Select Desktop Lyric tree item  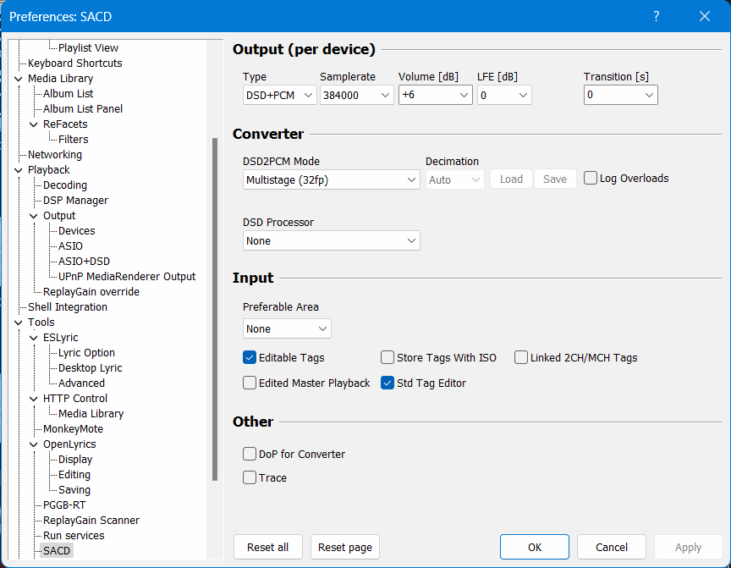click(x=90, y=368)
